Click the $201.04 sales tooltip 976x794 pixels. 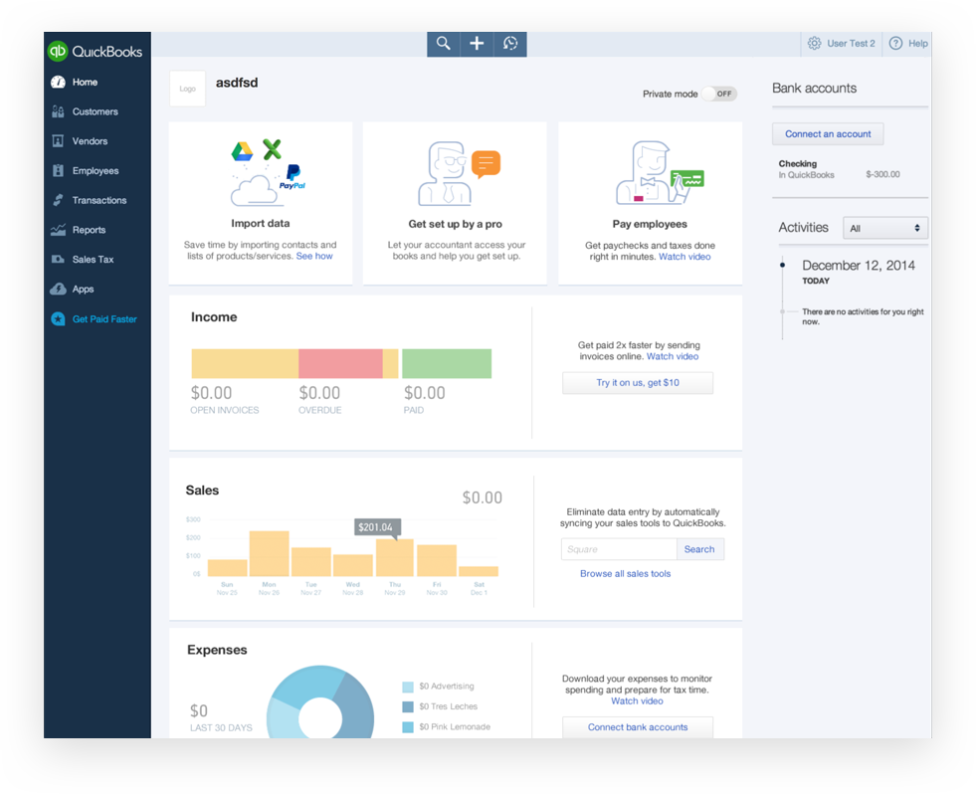[377, 527]
